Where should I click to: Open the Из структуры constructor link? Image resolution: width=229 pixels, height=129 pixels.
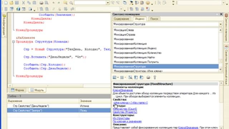(121, 118)
